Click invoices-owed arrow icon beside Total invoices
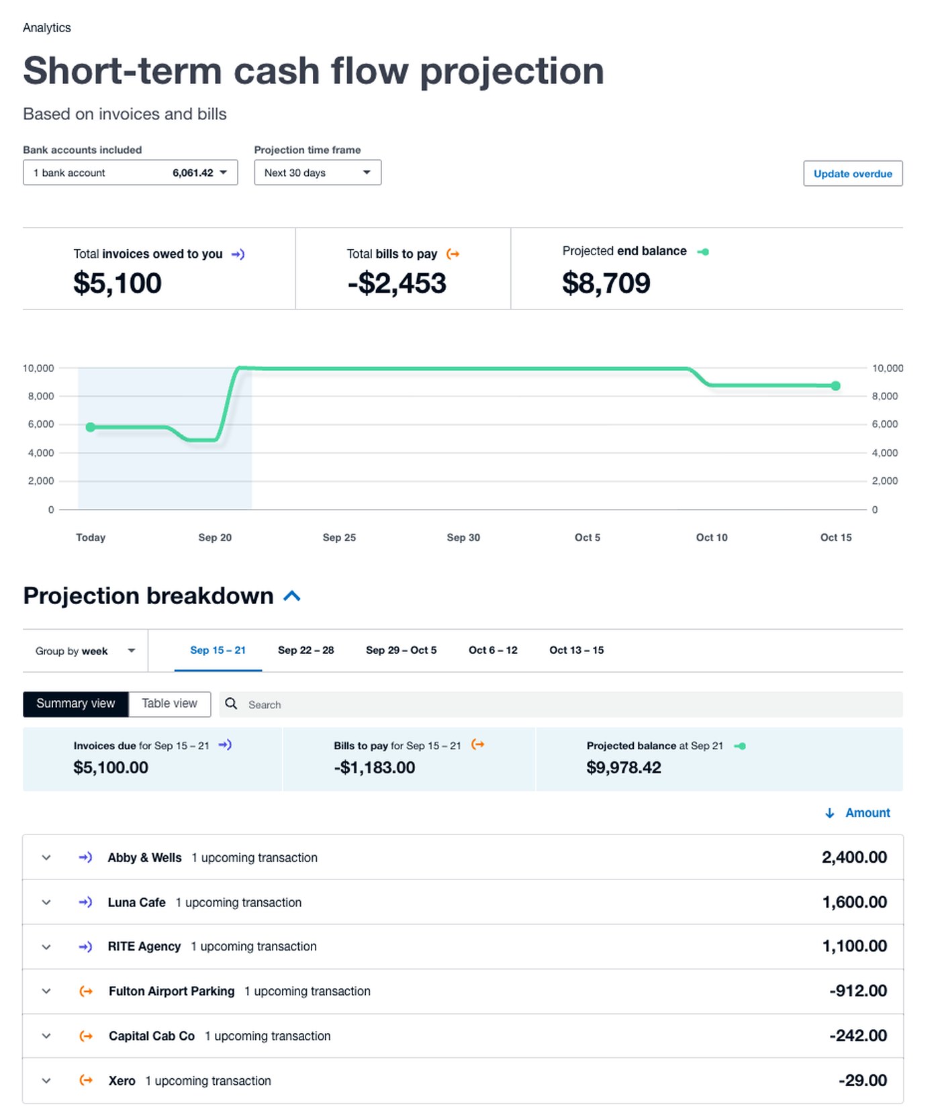The width and height of the screenshot is (940, 1111). tap(238, 254)
